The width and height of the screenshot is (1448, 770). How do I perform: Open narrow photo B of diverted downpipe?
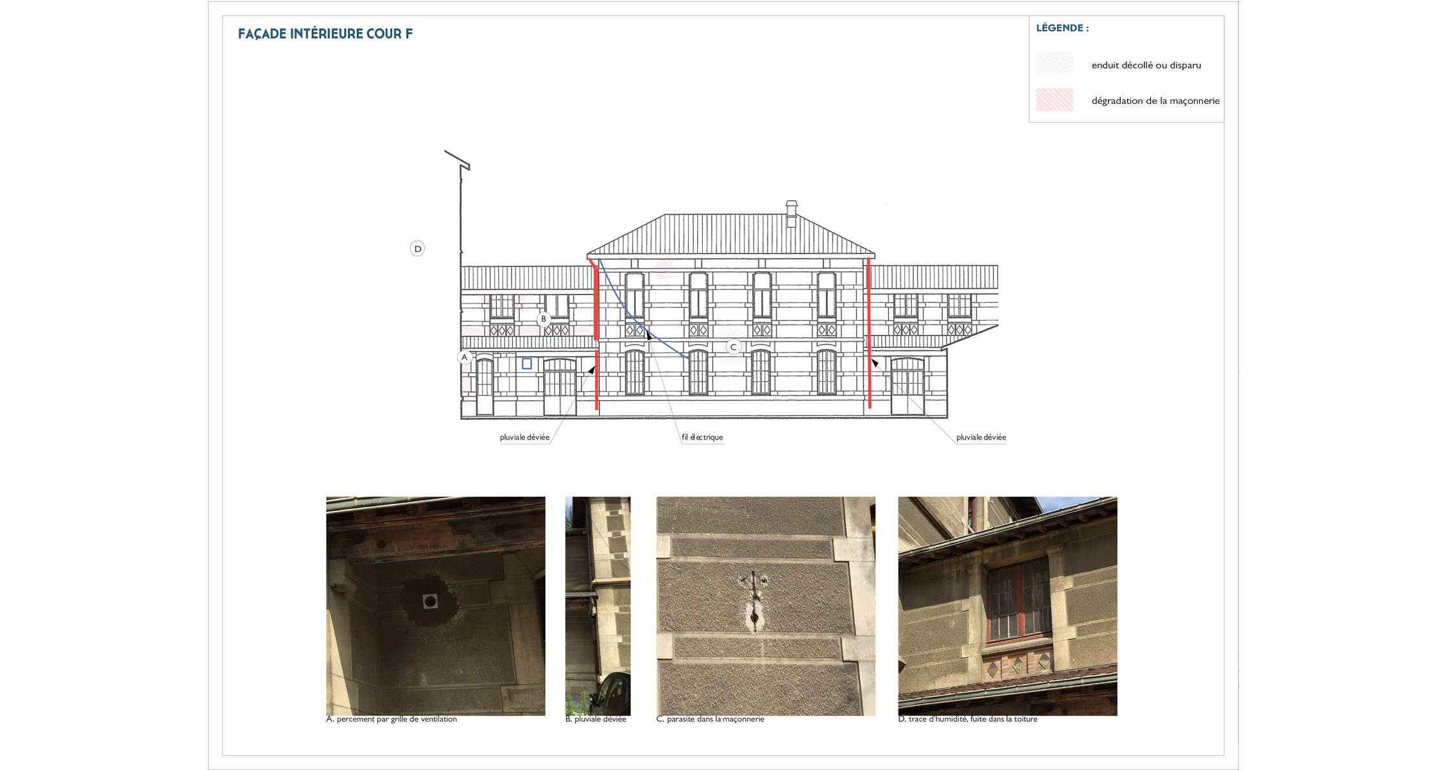click(598, 606)
